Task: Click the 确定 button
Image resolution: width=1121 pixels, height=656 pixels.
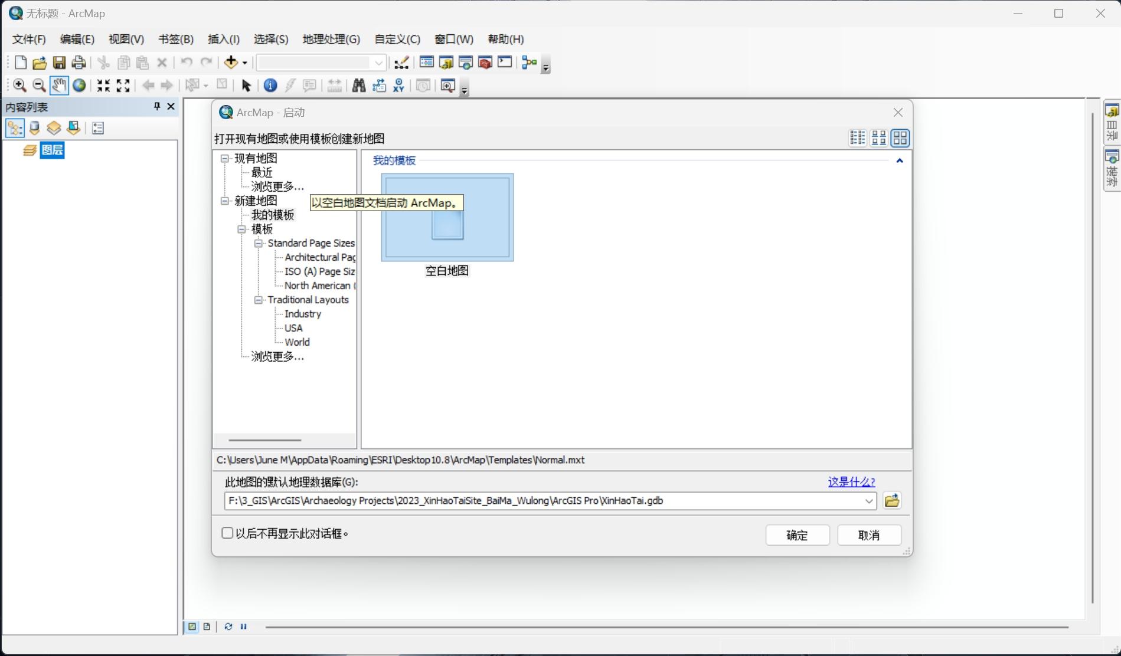Action: coord(798,535)
